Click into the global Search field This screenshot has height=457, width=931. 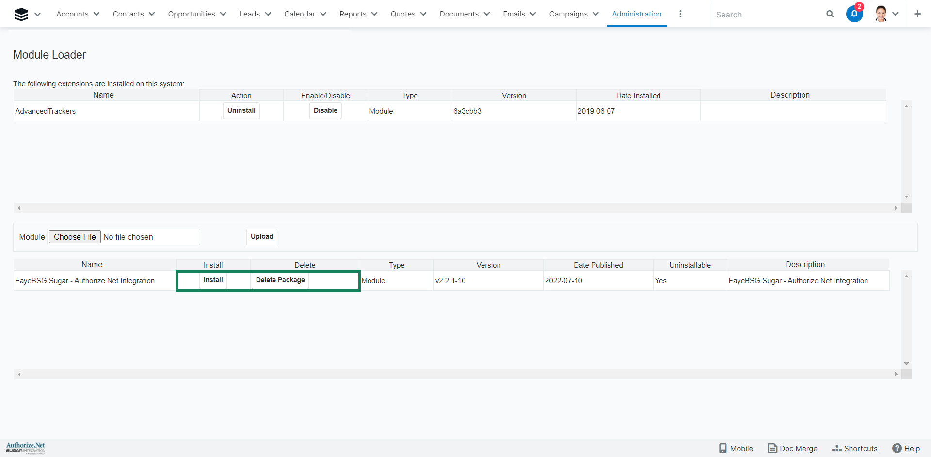(x=769, y=15)
